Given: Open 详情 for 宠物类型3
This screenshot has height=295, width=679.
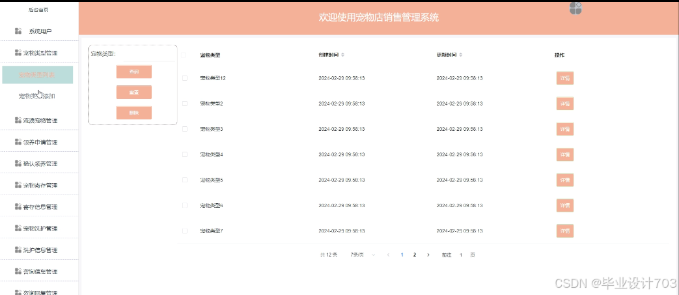Looking at the screenshot, I should point(564,129).
